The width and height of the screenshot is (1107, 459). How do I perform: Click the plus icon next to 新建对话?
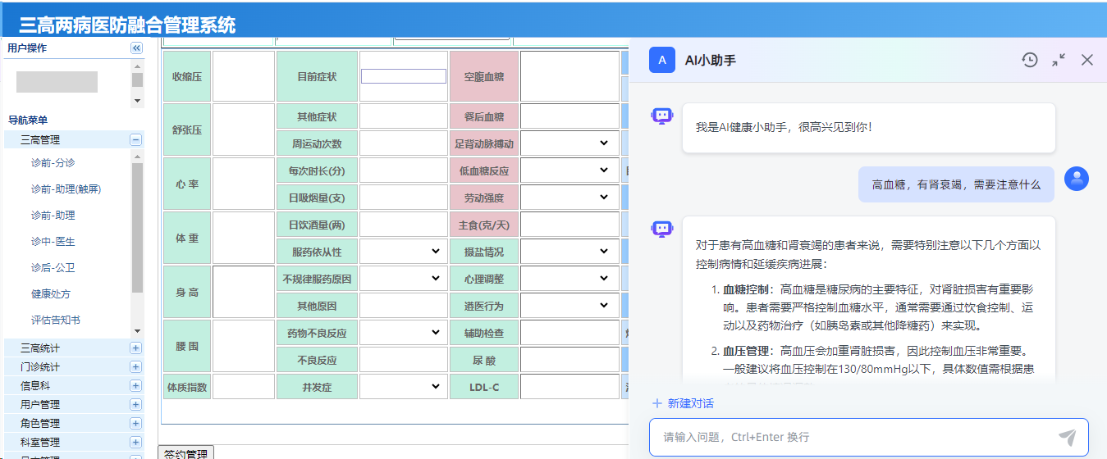[656, 403]
